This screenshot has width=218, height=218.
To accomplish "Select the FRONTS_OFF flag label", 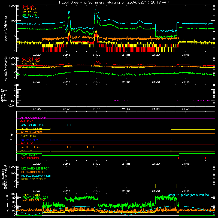I will pyautogui.click(x=29, y=155).
